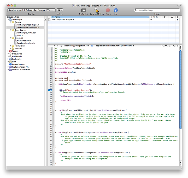The image size is (188, 178).
Task: Open the search magnifier options menu
Action: coord(136,10)
